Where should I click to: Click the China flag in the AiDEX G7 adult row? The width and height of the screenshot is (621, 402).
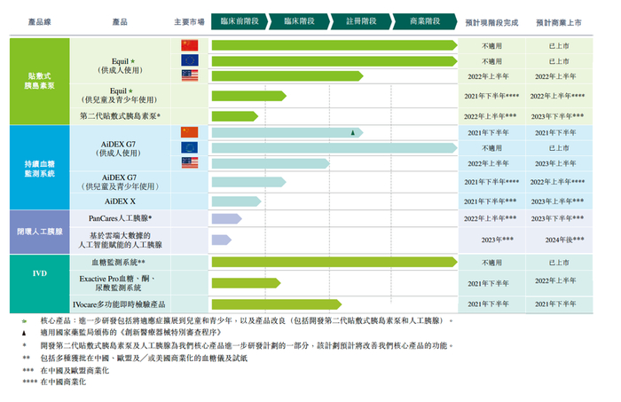click(x=189, y=132)
